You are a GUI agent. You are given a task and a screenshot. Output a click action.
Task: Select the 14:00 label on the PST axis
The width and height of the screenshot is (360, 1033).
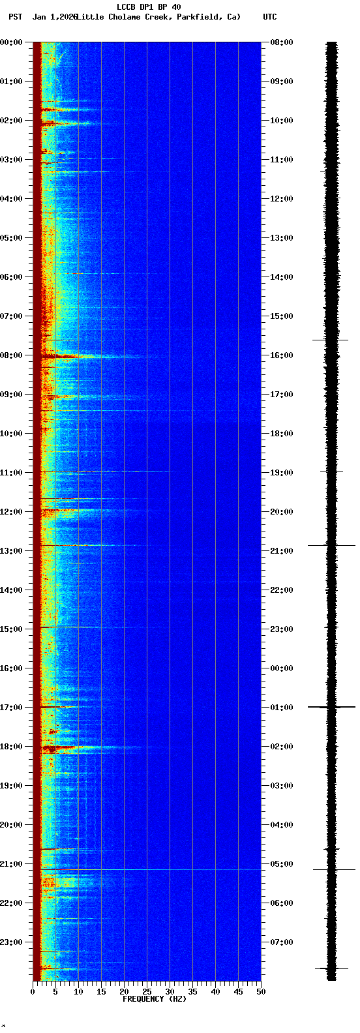11,590
